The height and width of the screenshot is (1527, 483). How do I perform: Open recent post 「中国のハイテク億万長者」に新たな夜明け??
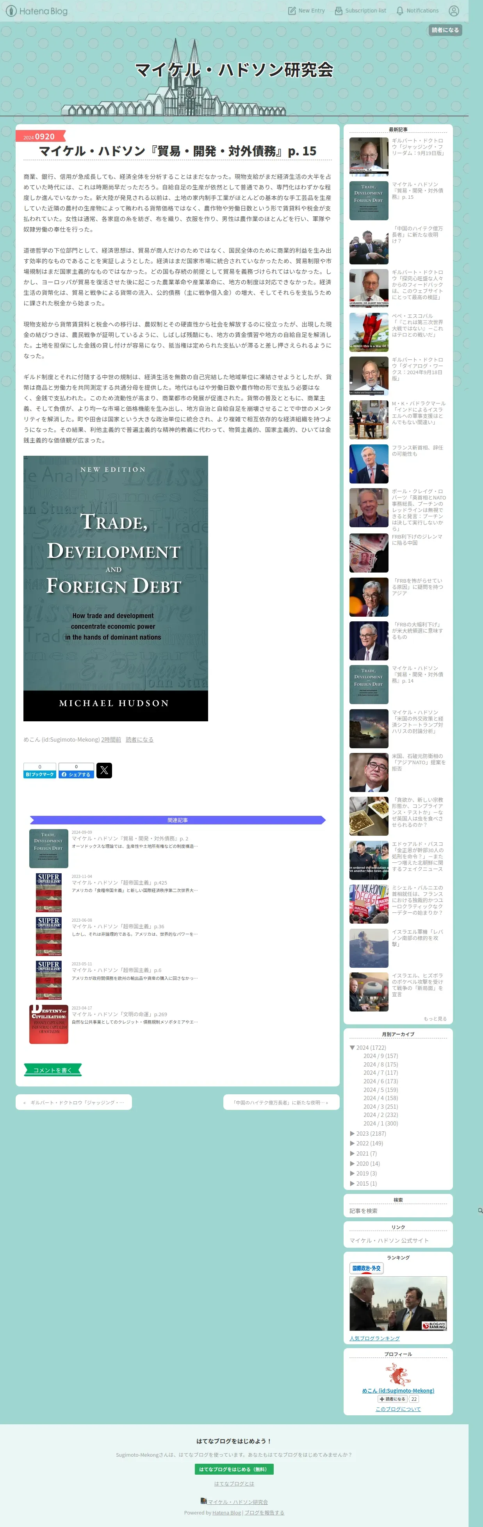coord(417,235)
